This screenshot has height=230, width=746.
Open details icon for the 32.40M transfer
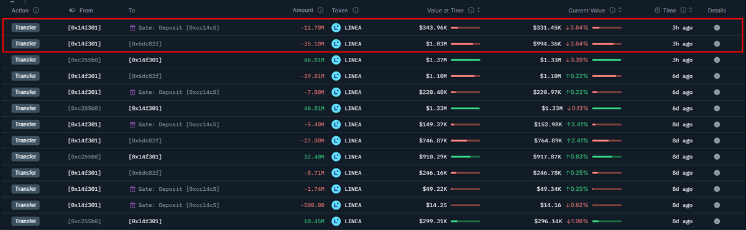coord(717,157)
